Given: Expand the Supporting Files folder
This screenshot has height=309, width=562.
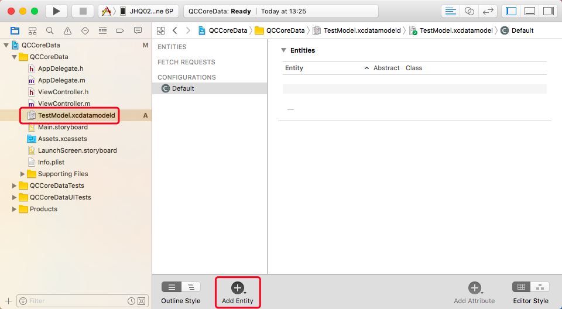Looking at the screenshot, I should point(23,174).
